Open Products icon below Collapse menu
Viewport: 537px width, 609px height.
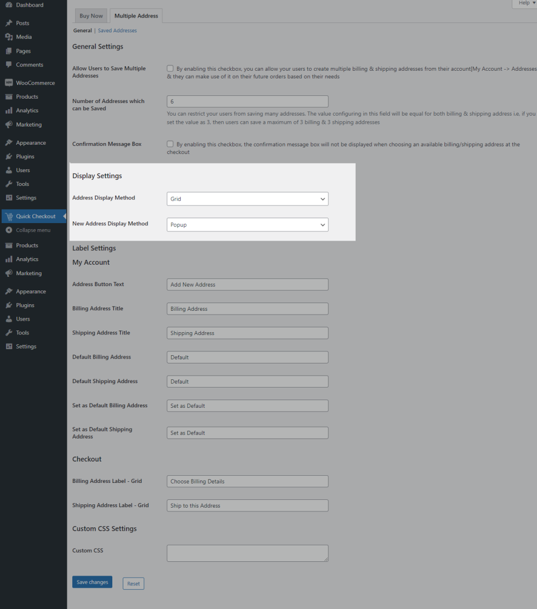point(9,246)
